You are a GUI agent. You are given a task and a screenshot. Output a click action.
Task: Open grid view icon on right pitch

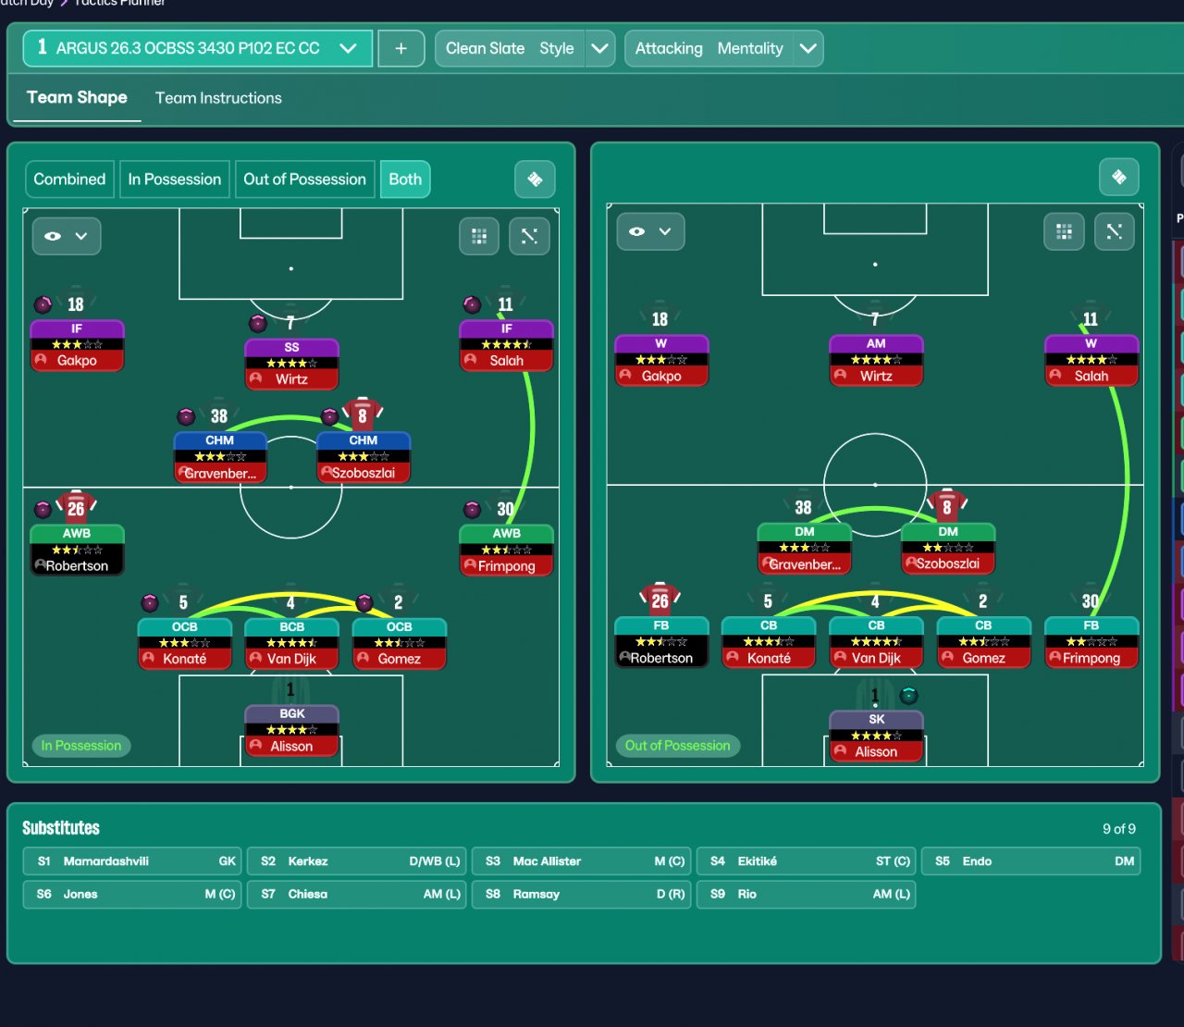tap(1064, 231)
